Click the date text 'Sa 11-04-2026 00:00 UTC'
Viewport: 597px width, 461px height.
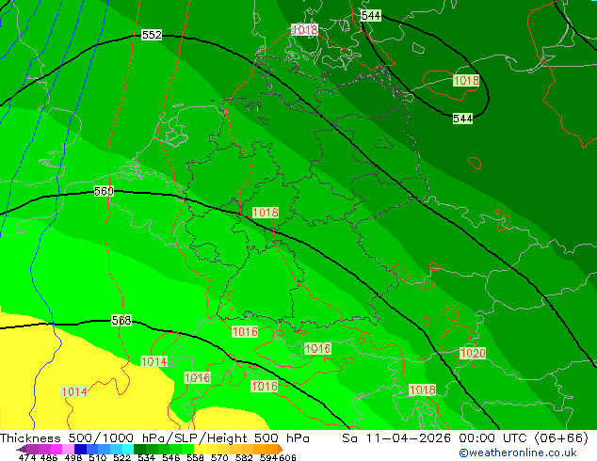click(x=436, y=438)
